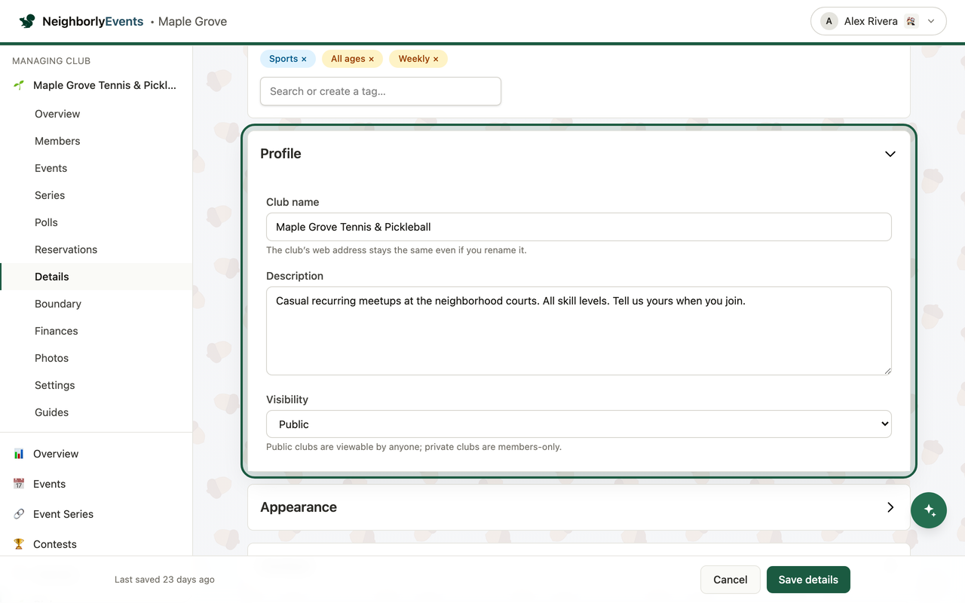Click the Alex Rivera avatar circle
Image resolution: width=965 pixels, height=603 pixels.
tap(829, 21)
